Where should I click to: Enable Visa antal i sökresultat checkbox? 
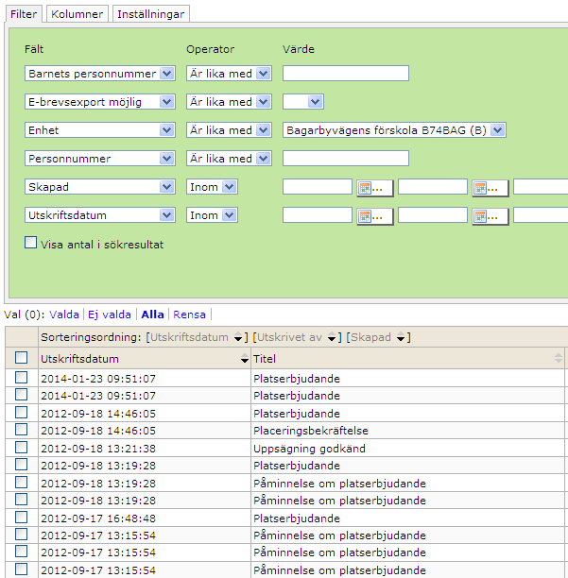pyautogui.click(x=30, y=243)
